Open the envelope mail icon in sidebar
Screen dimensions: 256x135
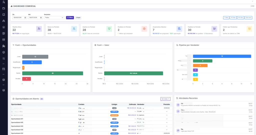pos(3,69)
